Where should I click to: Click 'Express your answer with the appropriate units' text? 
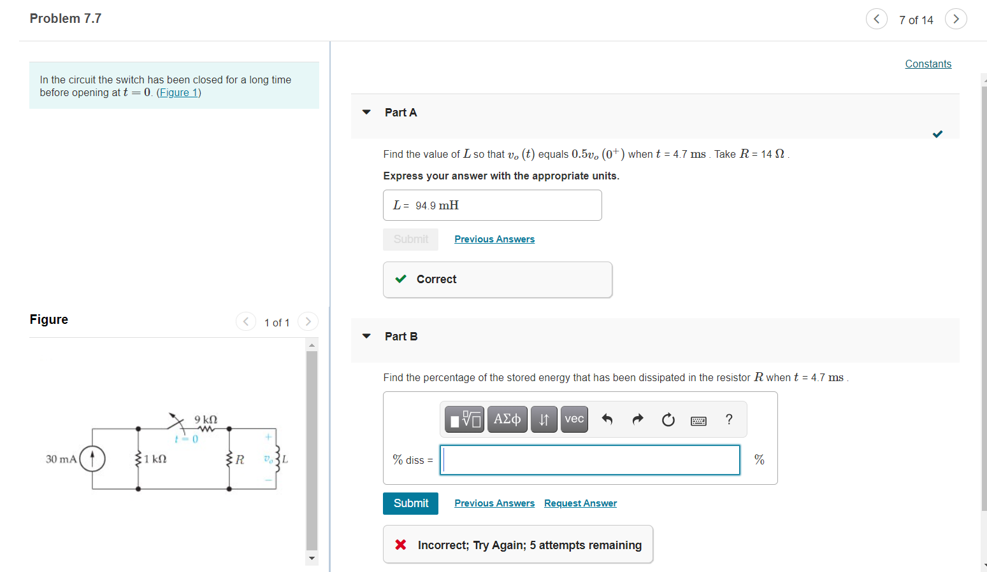(x=501, y=176)
